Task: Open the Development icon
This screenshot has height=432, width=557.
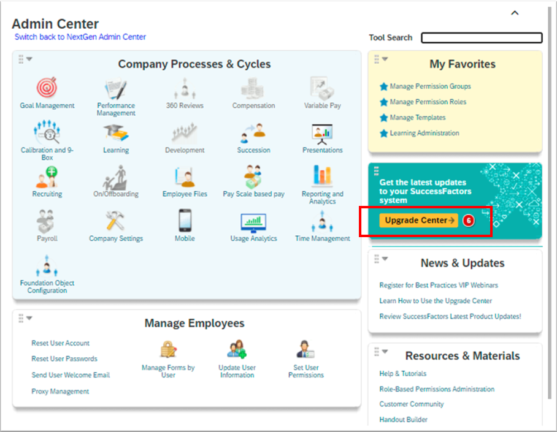Action: [185, 133]
